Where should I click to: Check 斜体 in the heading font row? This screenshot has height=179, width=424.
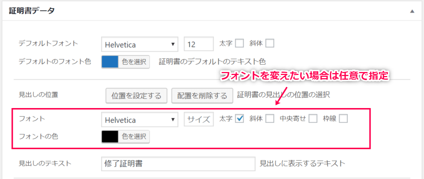(x=270, y=119)
